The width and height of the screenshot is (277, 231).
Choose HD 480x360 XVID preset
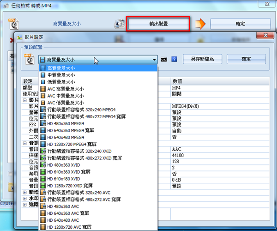[x=98, y=165]
